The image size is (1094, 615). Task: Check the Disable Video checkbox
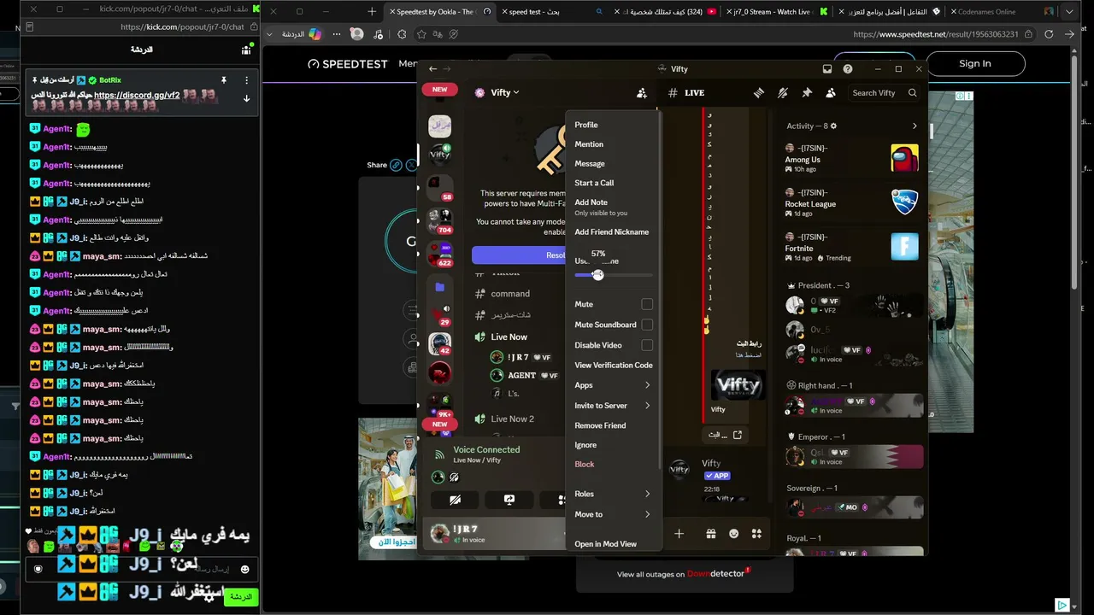click(x=647, y=345)
